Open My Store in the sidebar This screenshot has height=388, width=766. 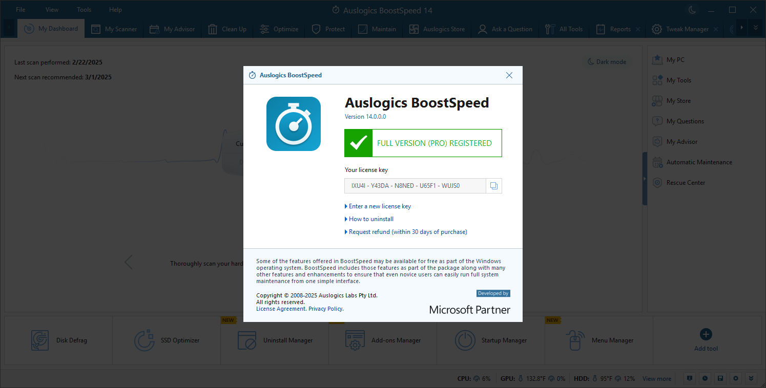point(671,101)
